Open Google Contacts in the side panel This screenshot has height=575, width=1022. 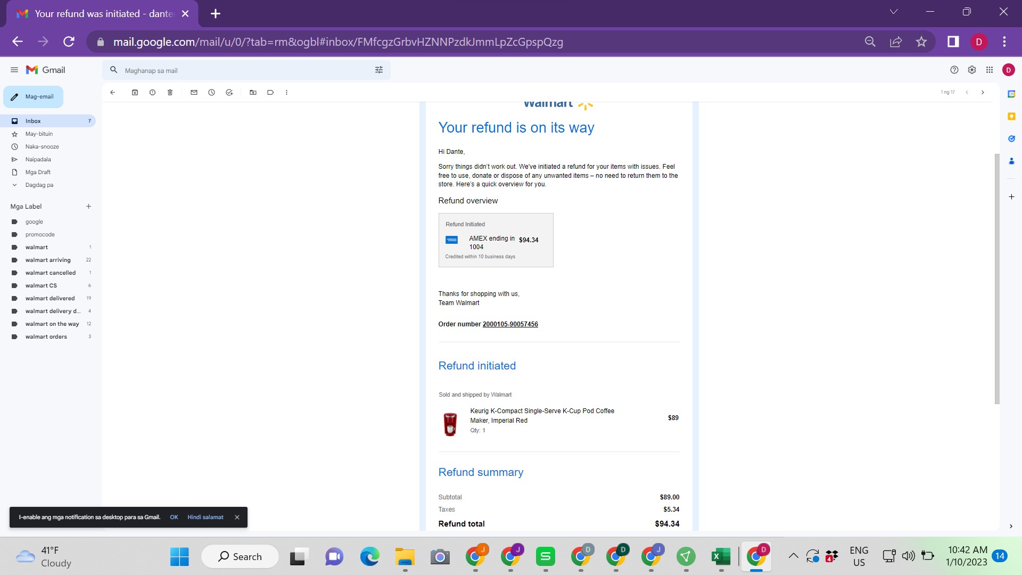pos(1011,161)
